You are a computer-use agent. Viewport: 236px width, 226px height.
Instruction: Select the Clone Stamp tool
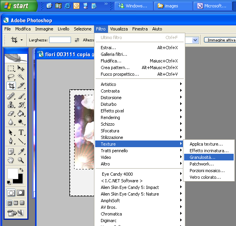point(11,105)
